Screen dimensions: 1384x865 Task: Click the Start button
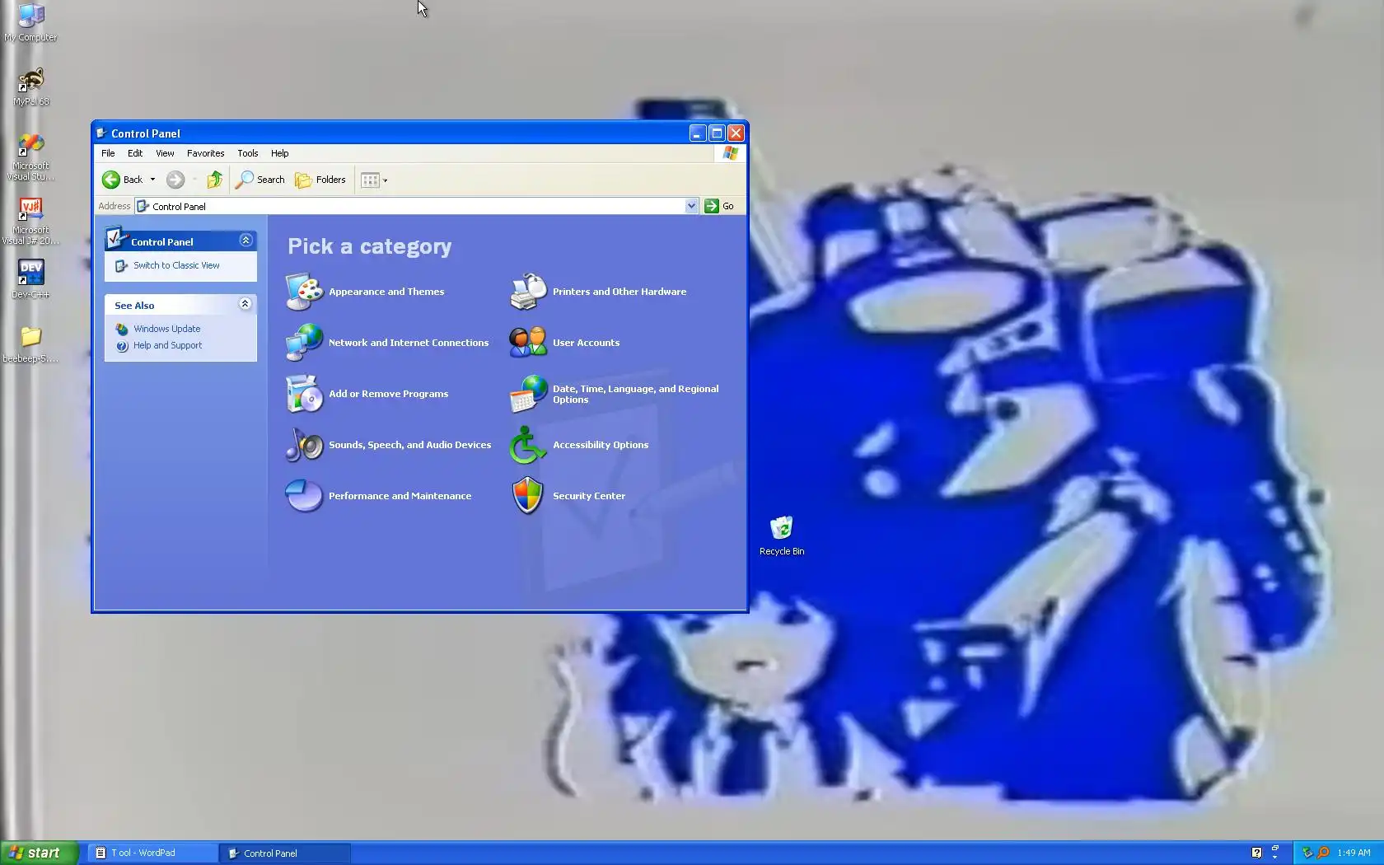coord(39,853)
